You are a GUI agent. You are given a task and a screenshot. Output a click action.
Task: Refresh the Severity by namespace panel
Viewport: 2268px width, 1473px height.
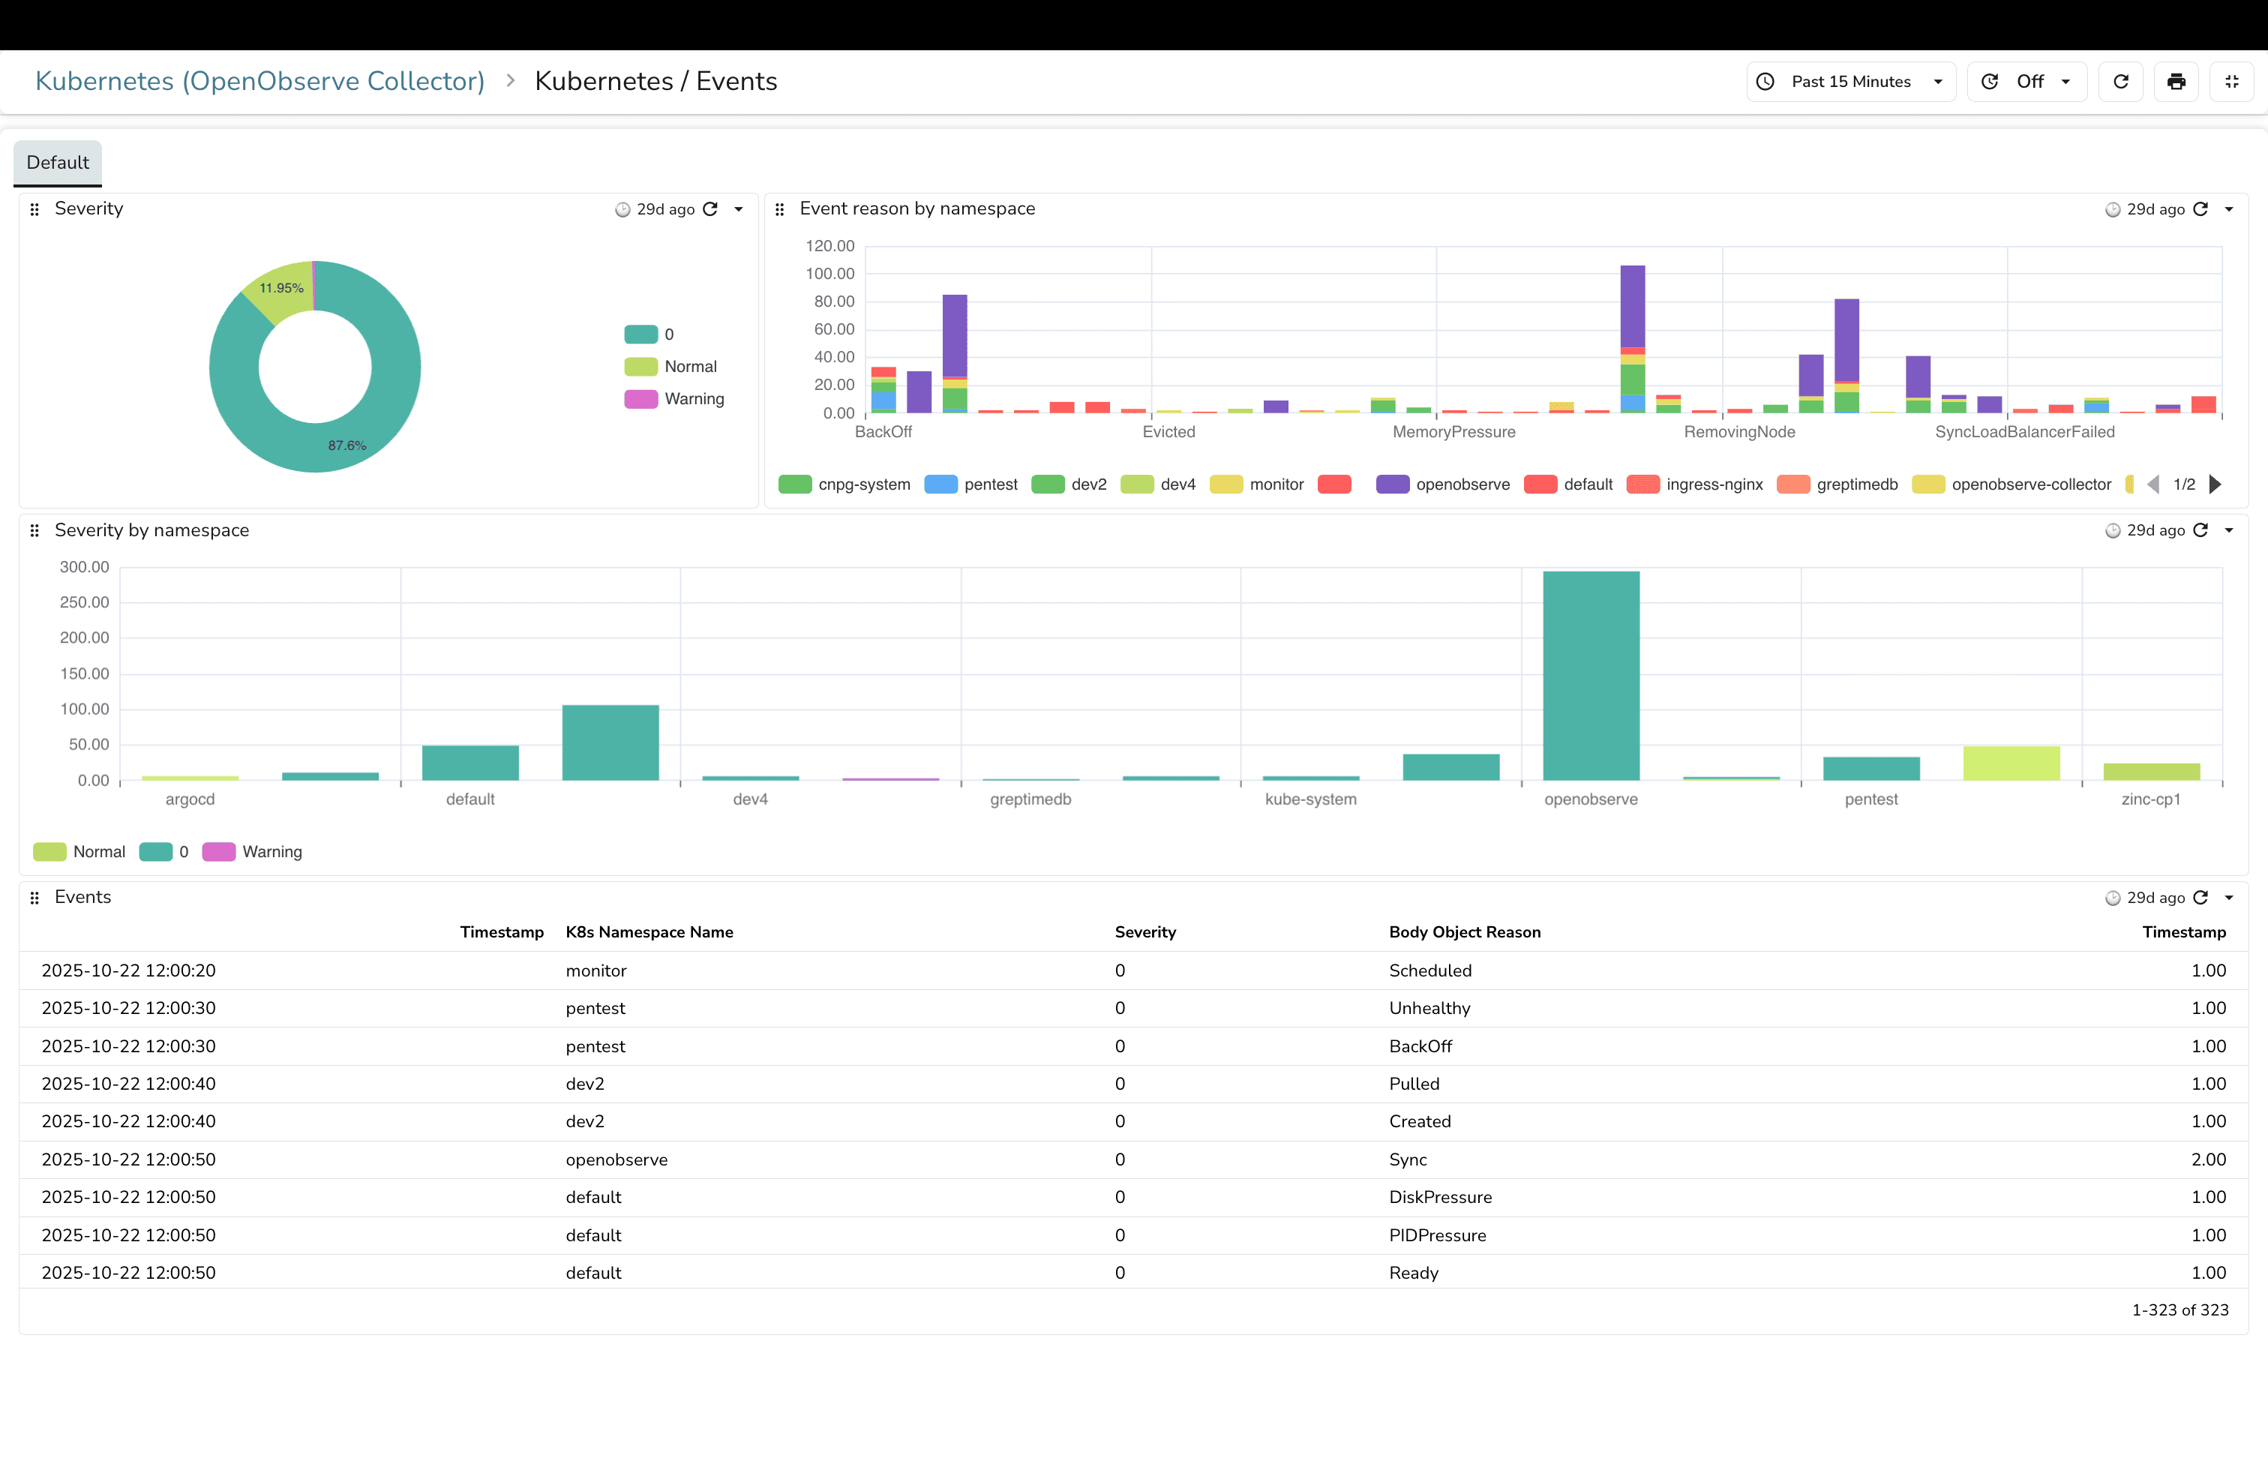(2201, 531)
